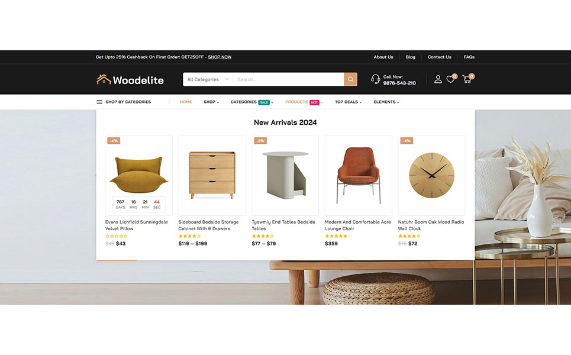Click the headset call support icon
The image size is (571, 355).
click(375, 79)
